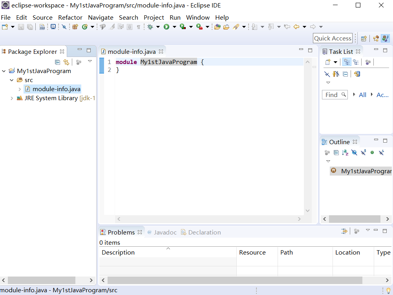Collapse the My1stJavaProgram project node
This screenshot has width=393, height=295.
tap(4, 71)
